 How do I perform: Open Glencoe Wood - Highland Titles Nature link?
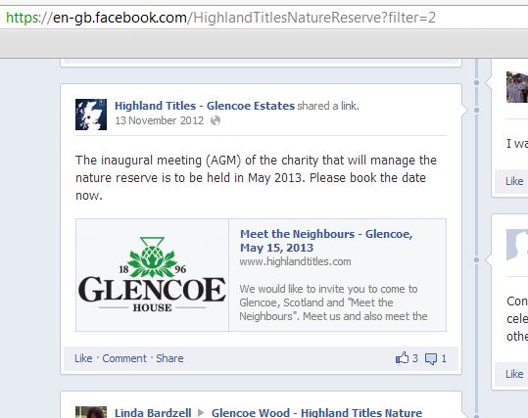click(316, 412)
